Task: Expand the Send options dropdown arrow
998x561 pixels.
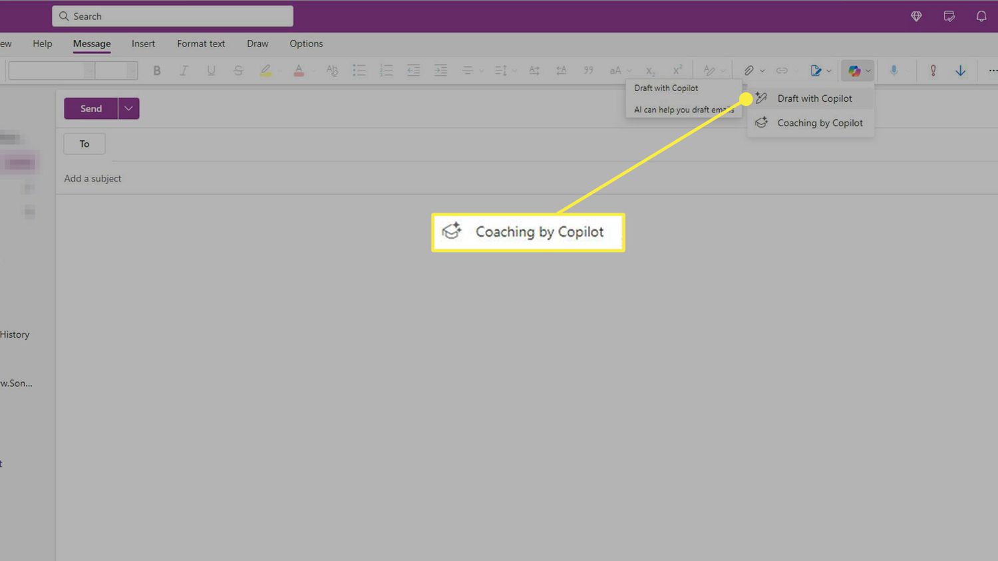Action: point(128,108)
